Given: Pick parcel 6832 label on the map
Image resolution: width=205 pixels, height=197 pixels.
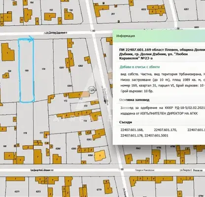Looking at the screenshot, I should click(144, 9).
